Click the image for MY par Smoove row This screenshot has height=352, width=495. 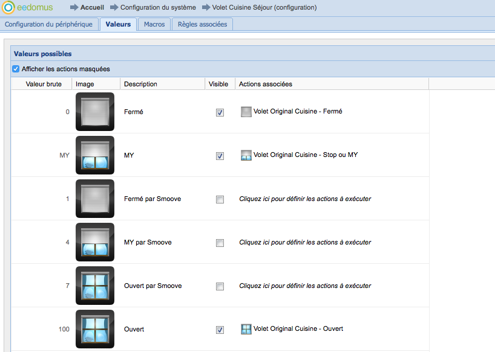tap(95, 242)
